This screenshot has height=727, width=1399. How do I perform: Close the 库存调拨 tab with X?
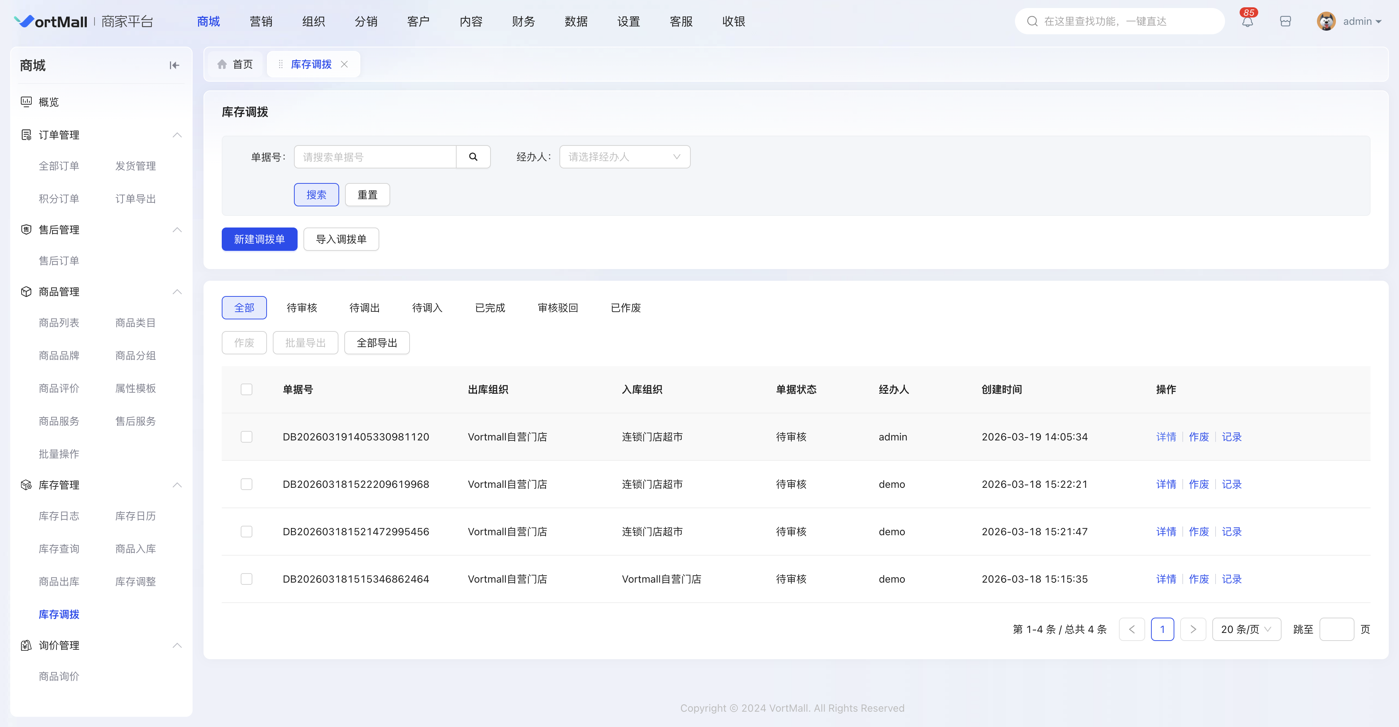344,64
